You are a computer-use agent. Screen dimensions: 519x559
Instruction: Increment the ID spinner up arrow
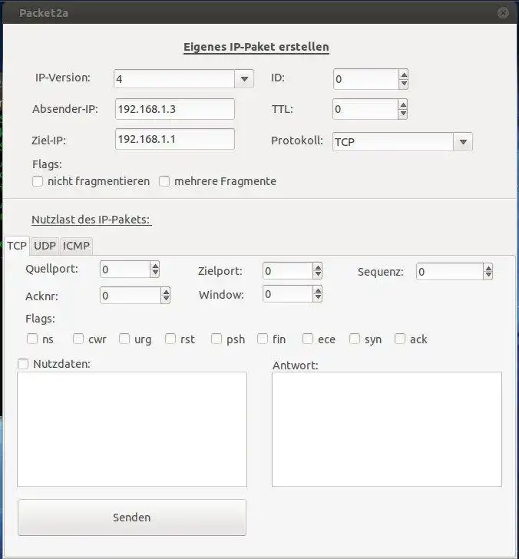click(403, 74)
